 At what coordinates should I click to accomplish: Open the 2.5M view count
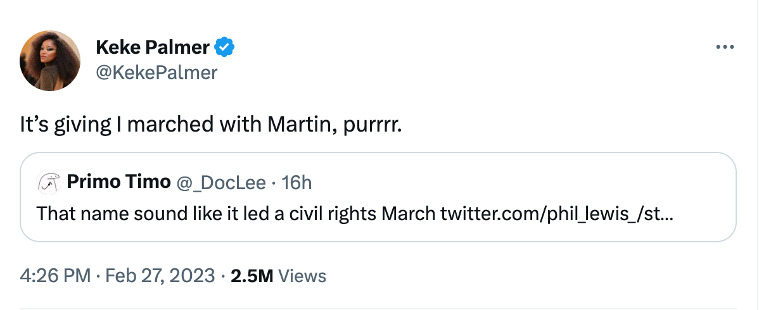252,276
